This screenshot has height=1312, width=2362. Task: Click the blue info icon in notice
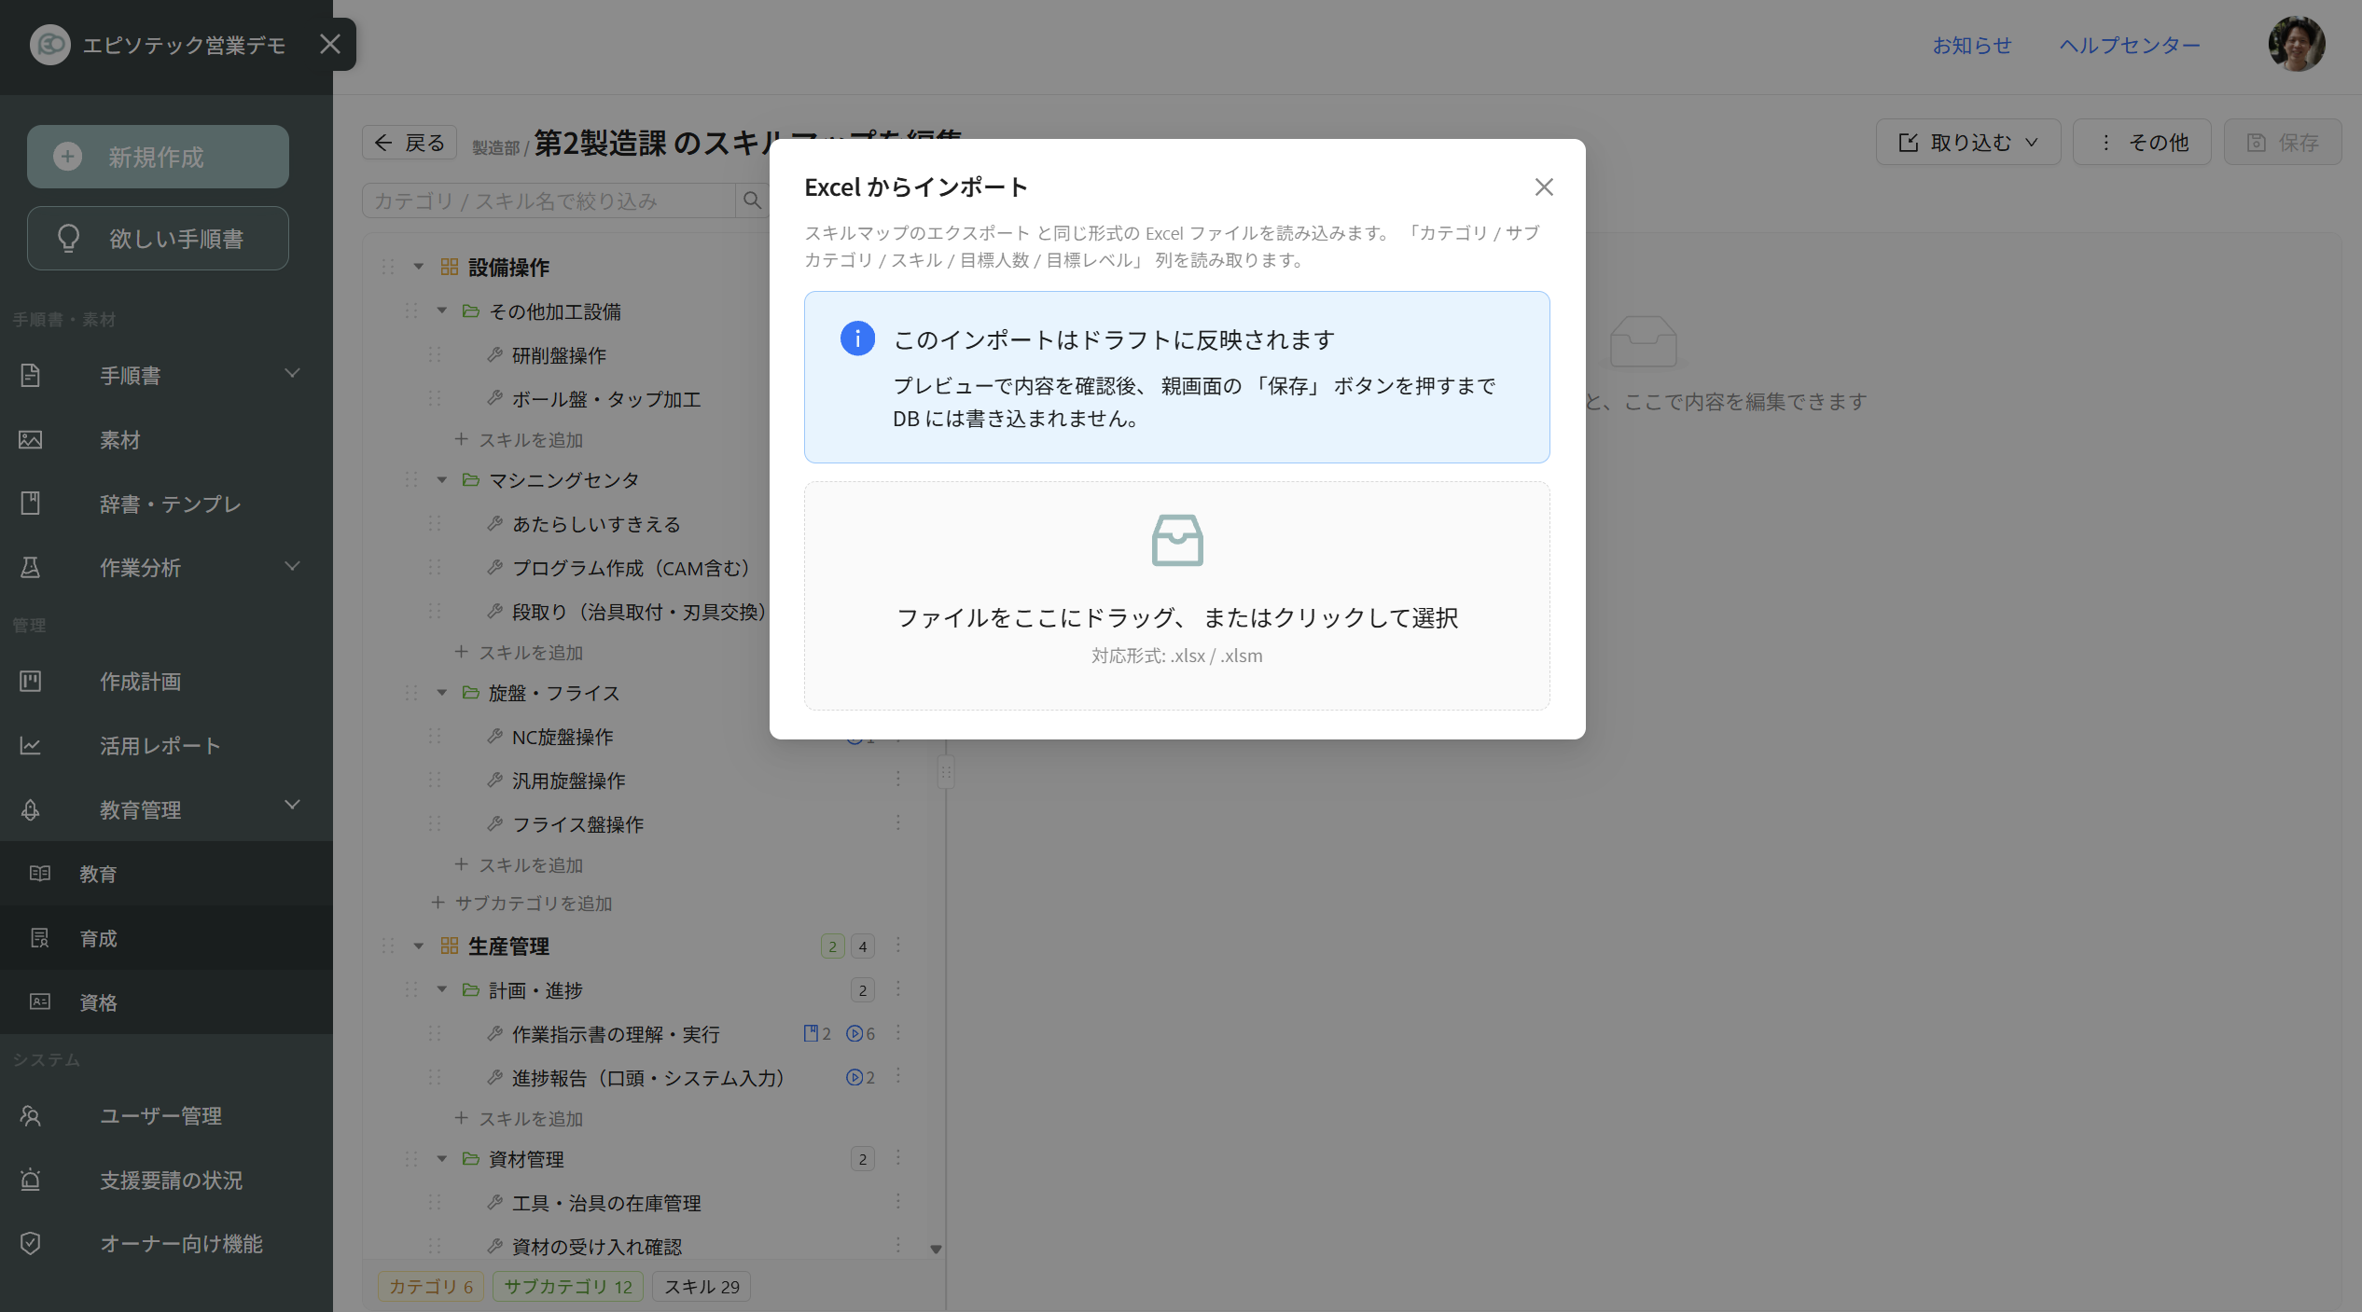[x=857, y=338]
